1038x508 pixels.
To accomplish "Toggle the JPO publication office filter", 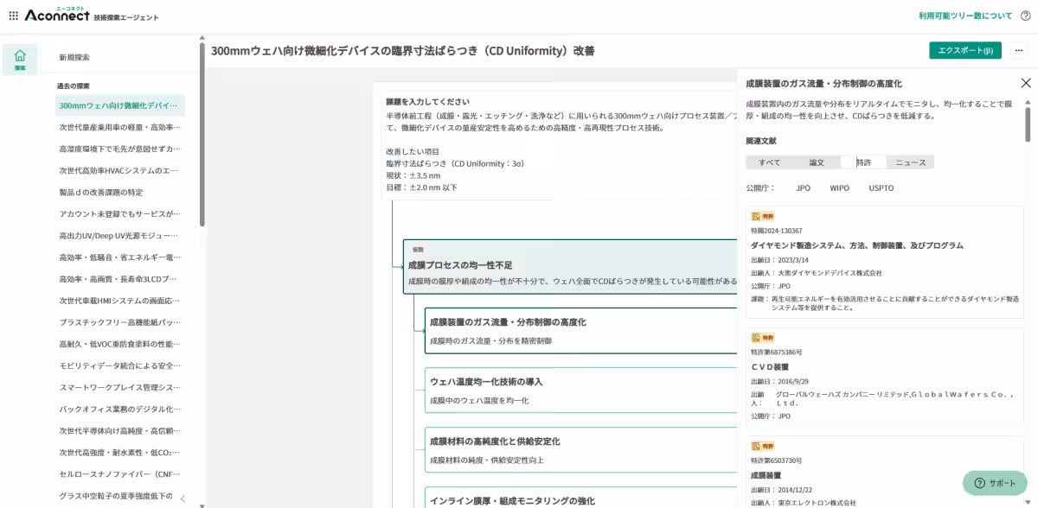I will 802,187.
